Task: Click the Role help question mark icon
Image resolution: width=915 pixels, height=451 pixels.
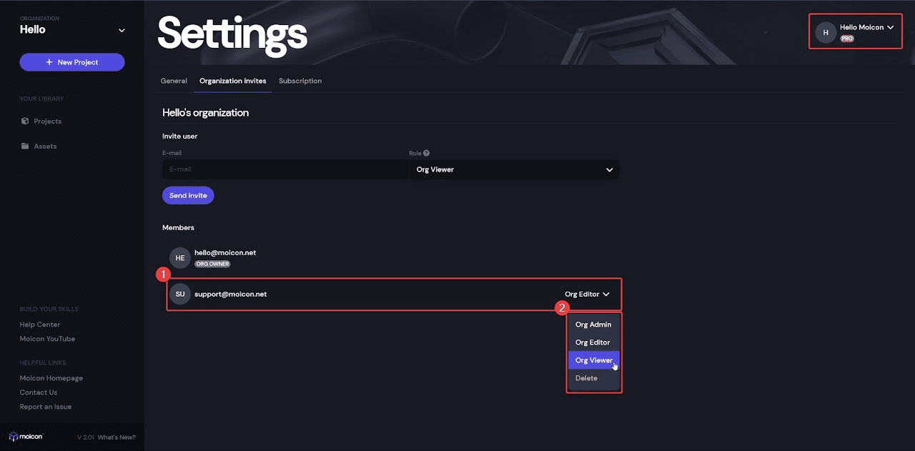Action: pos(427,153)
